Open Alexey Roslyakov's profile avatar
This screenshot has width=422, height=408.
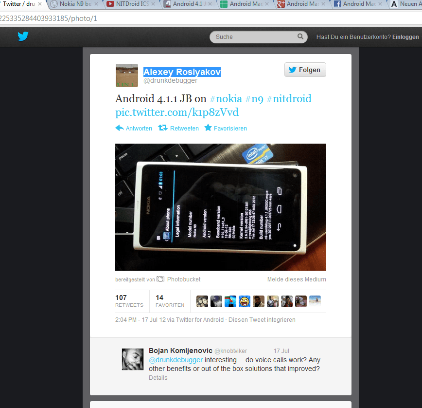tap(127, 75)
